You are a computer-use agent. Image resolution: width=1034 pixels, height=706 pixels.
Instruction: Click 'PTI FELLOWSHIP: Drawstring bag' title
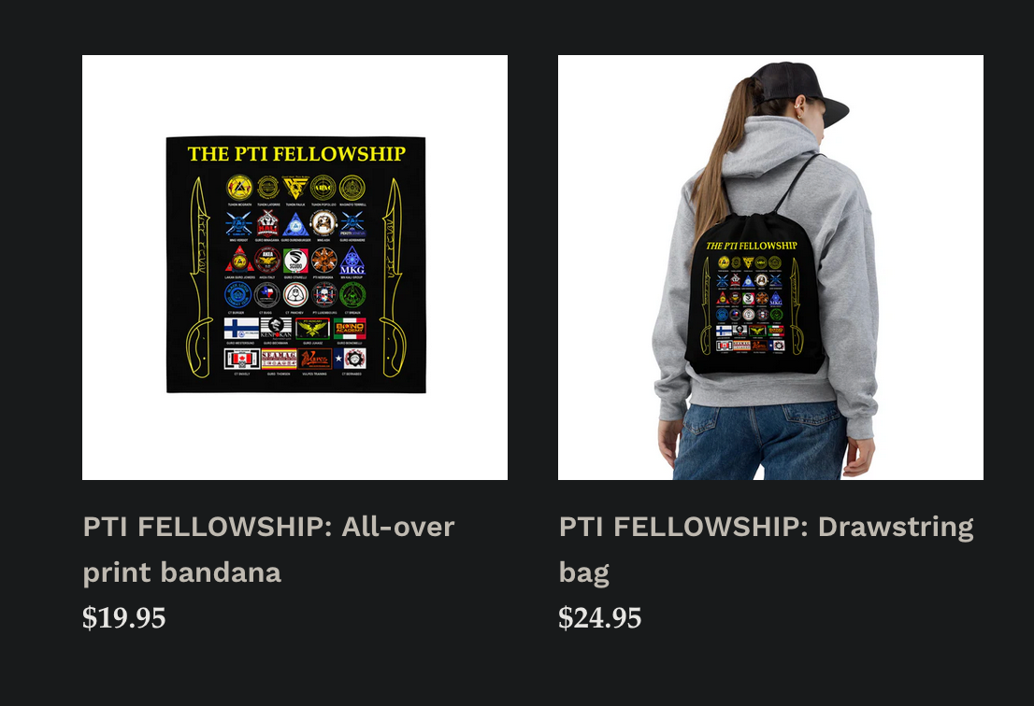[x=767, y=549]
